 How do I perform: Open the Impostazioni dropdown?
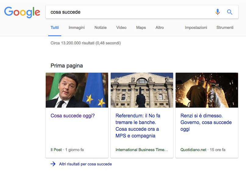196,27
